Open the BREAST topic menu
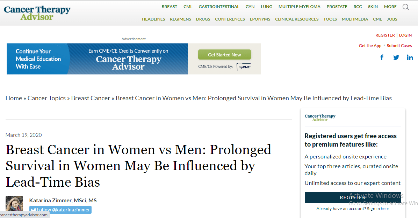 pyautogui.click(x=169, y=7)
